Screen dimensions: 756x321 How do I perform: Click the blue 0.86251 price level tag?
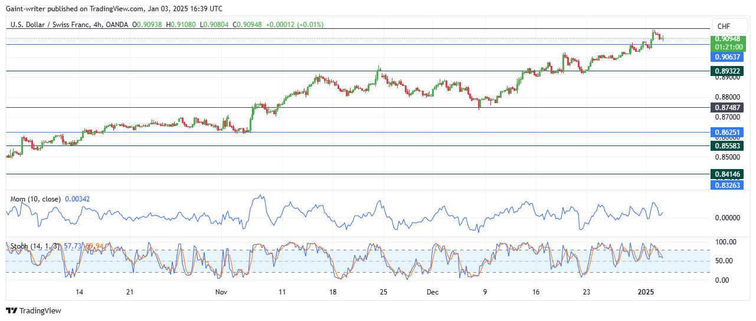[x=728, y=132]
